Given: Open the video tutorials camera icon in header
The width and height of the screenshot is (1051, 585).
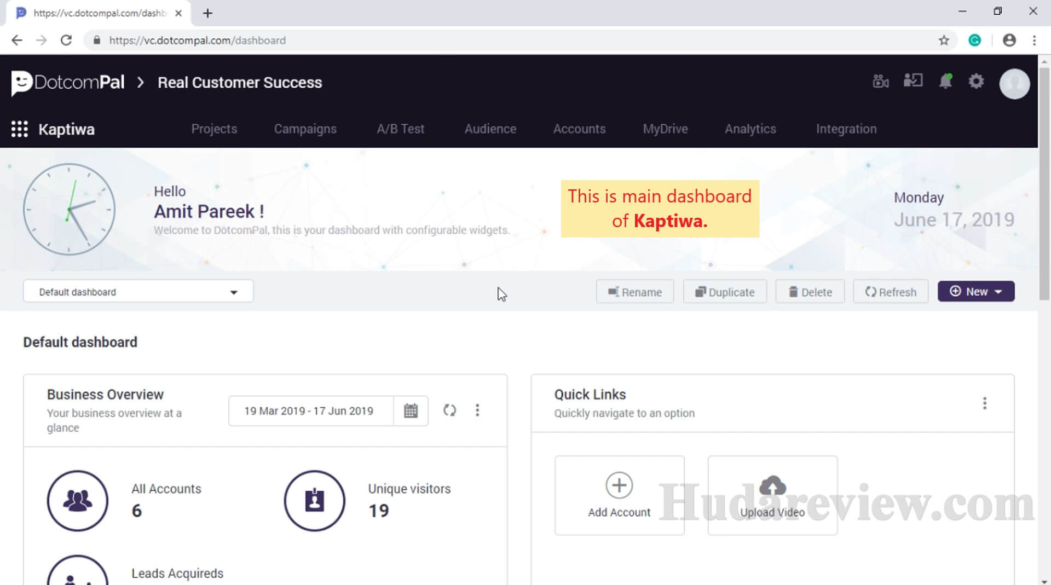Looking at the screenshot, I should [881, 82].
